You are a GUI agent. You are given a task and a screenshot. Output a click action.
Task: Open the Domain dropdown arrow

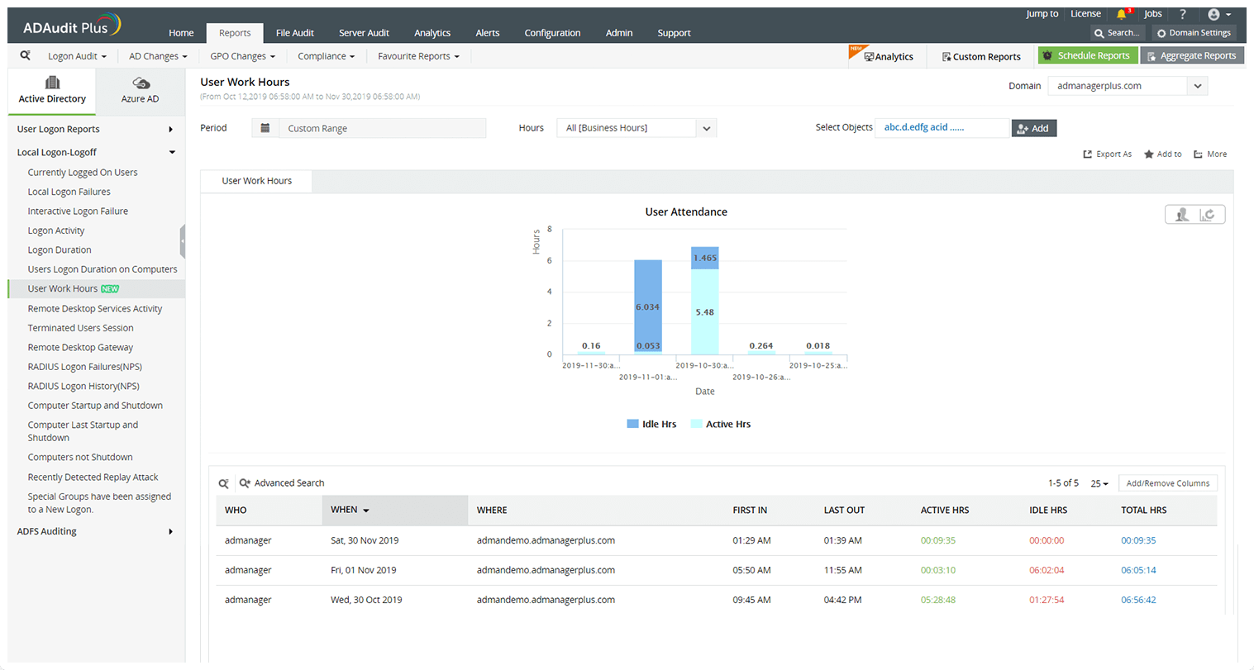point(1198,86)
